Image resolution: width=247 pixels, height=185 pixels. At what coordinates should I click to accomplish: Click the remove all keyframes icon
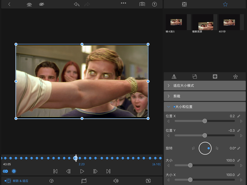[x=5, y=171]
